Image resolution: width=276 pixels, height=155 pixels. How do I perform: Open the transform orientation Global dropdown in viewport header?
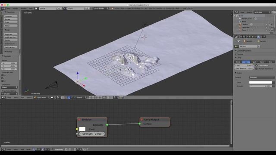point(82,97)
